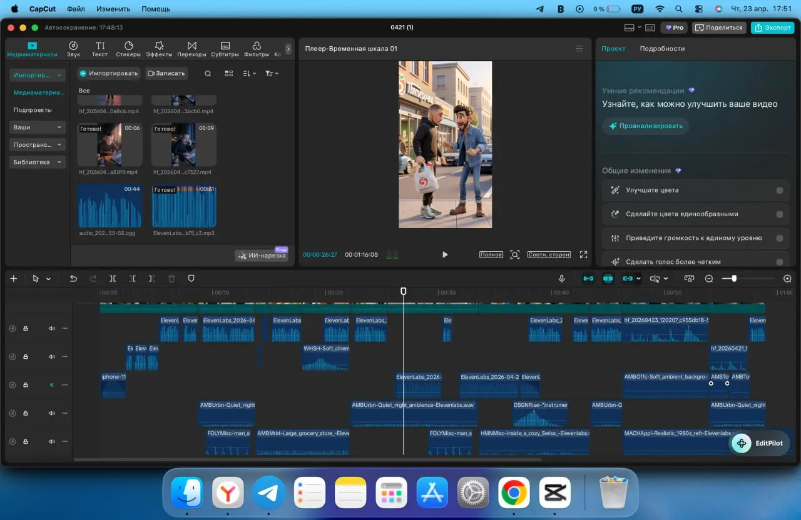Fit the timeline to the window
The width and height of the screenshot is (801, 520).
tap(689, 279)
